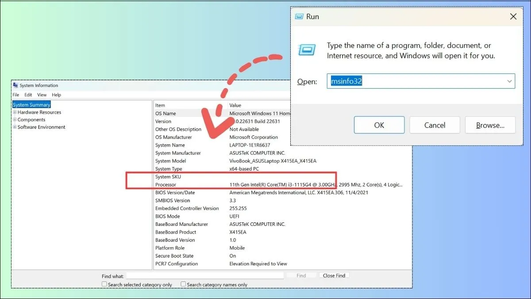Click the Run dialog monitor icon
Image resolution: width=531 pixels, height=299 pixels.
pyautogui.click(x=307, y=50)
